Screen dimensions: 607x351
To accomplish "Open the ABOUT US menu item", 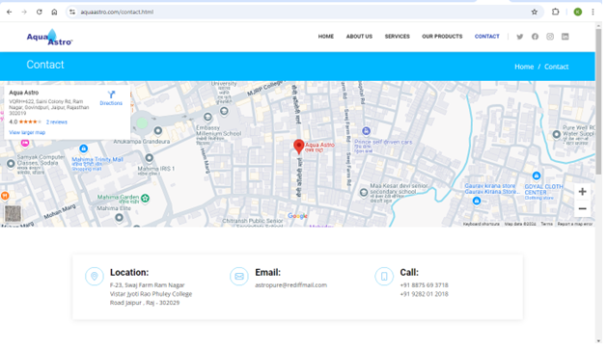I will click(x=359, y=37).
